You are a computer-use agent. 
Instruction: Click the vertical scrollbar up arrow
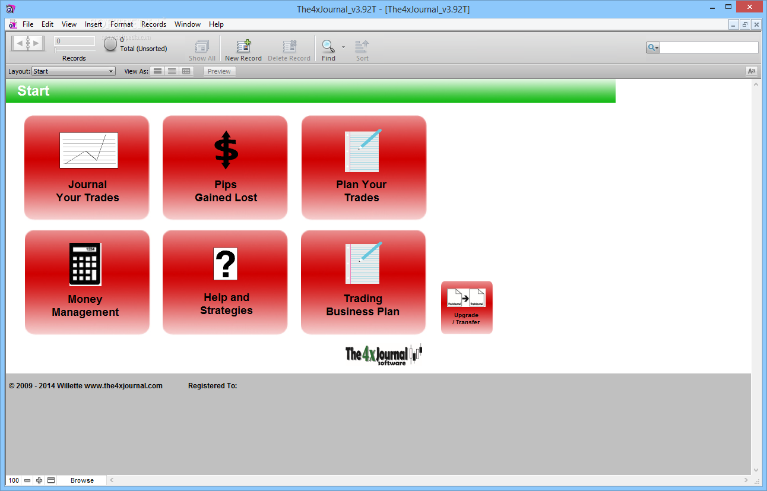click(x=756, y=85)
